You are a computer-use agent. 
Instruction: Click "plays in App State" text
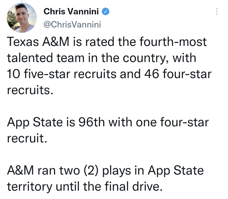153,170
